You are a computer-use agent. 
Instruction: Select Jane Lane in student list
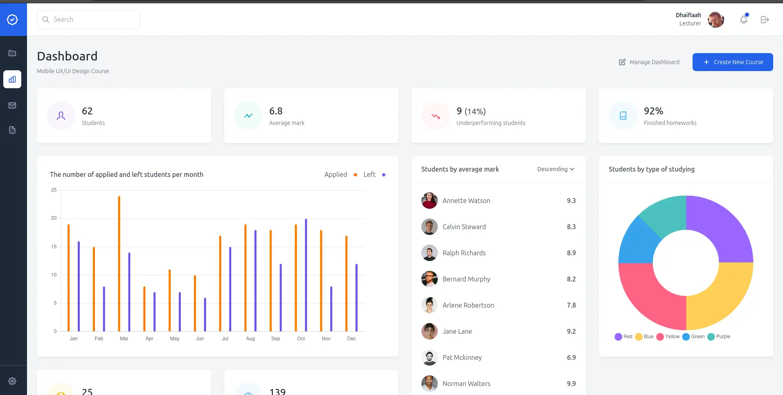tap(498, 331)
